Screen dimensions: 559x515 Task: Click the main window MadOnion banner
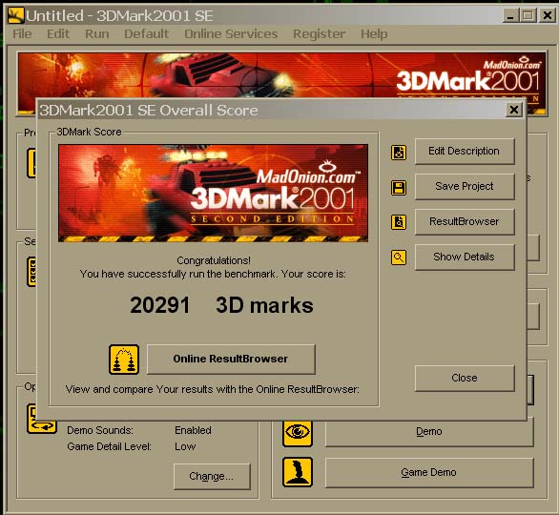(x=281, y=74)
